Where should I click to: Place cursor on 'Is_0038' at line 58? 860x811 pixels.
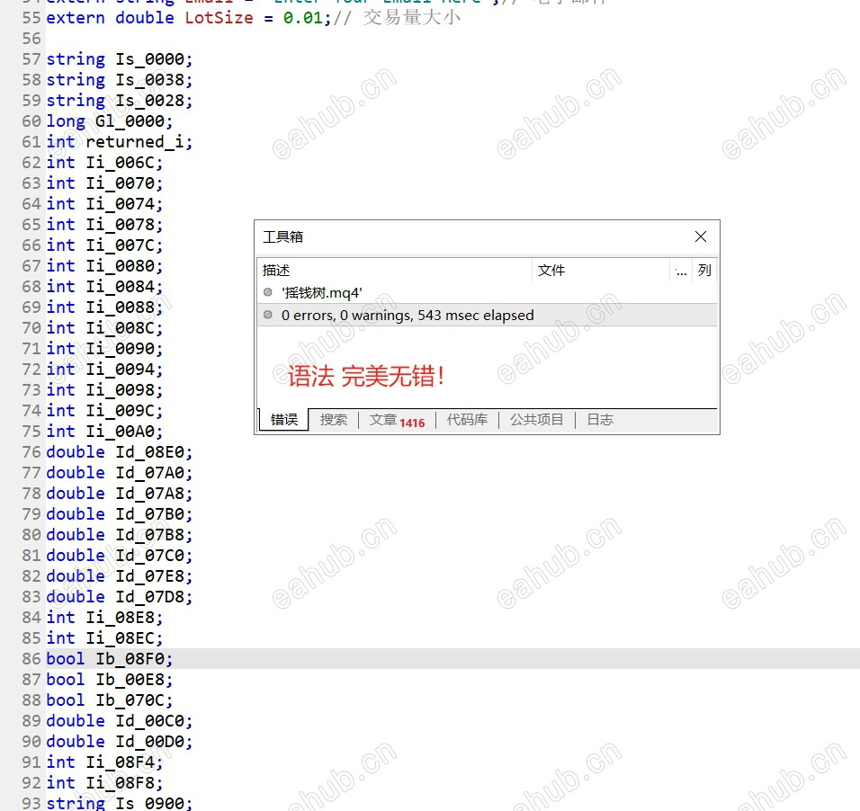[x=149, y=80]
